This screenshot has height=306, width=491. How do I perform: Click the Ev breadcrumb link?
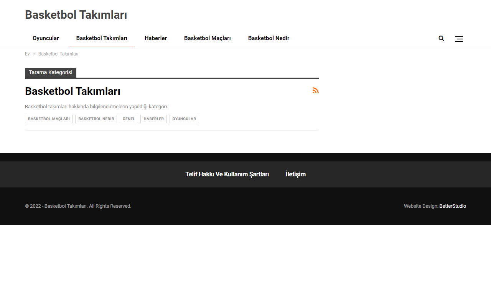click(27, 54)
